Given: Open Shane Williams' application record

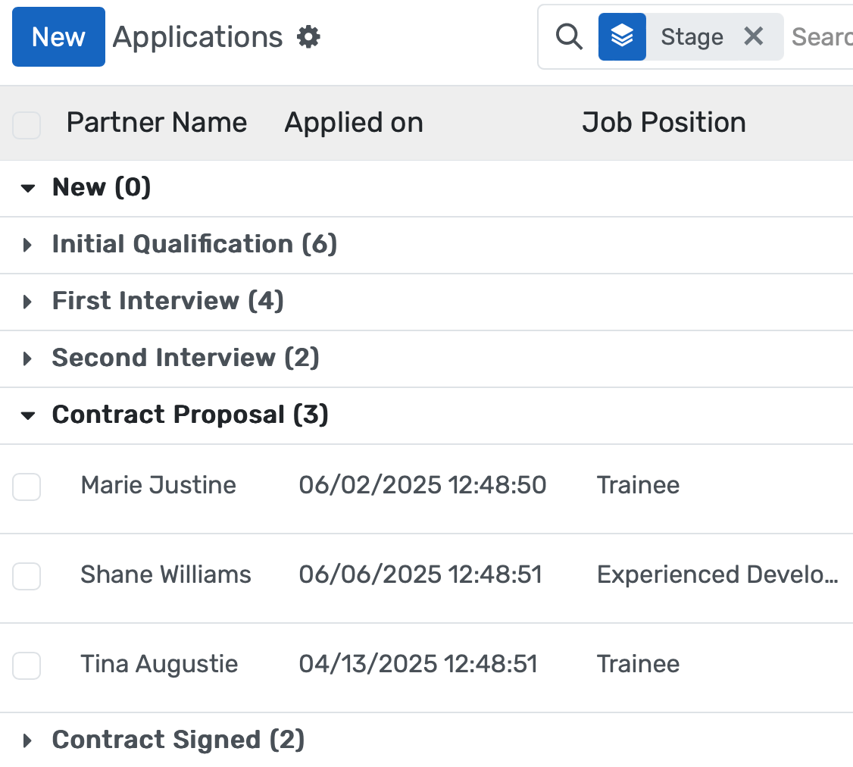Looking at the screenshot, I should (x=166, y=574).
